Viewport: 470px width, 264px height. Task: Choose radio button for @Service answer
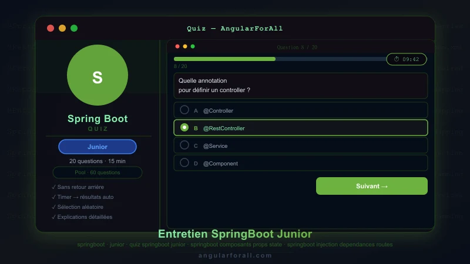184,145
